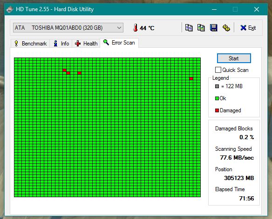Click the drive selector dropdown arrow
Image resolution: width=272 pixels, height=219 pixels.
click(x=119, y=28)
